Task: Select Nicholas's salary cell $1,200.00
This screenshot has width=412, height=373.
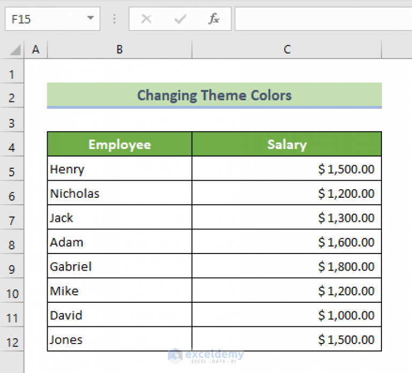Action: pyautogui.click(x=286, y=193)
